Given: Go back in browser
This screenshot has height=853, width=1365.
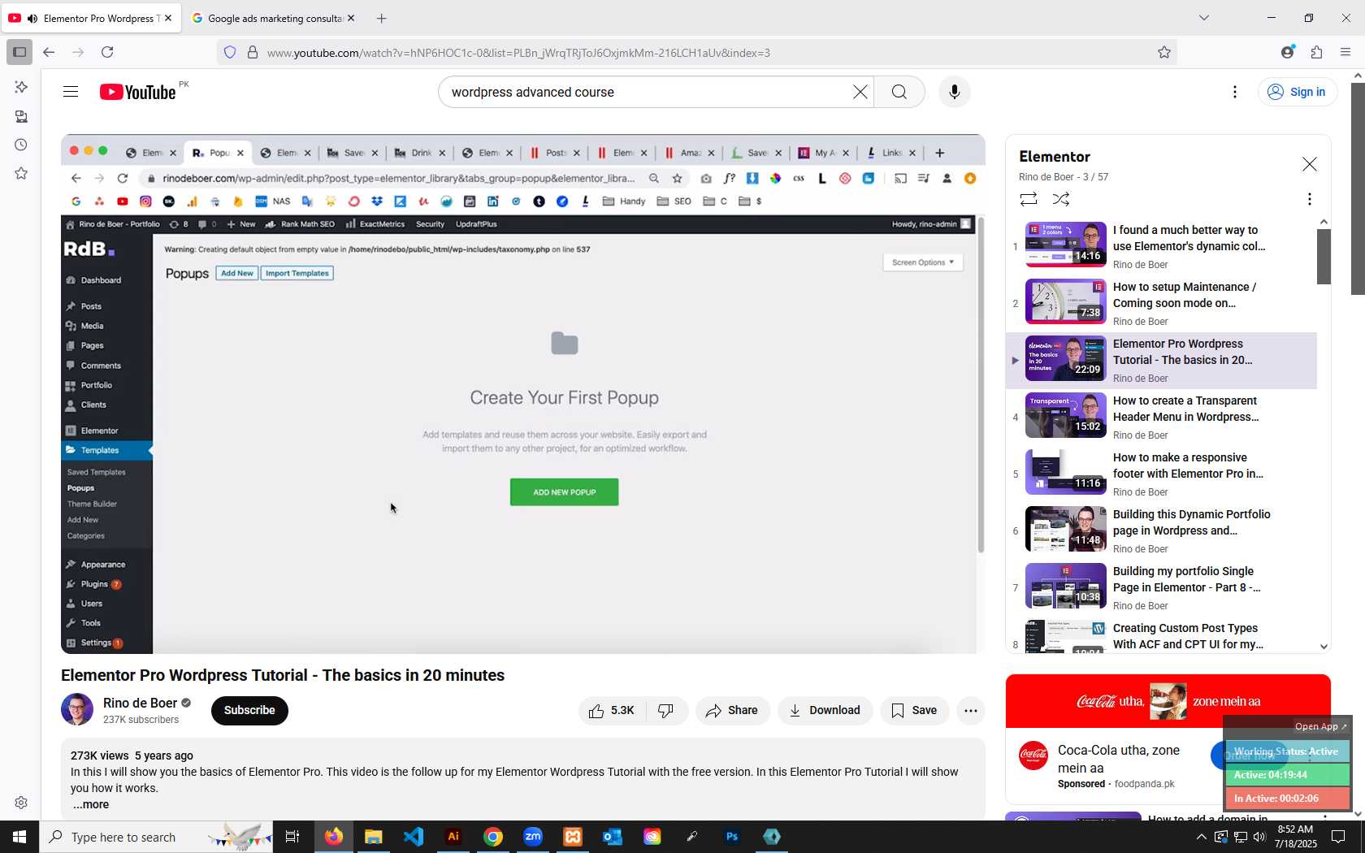Looking at the screenshot, I should click(49, 52).
